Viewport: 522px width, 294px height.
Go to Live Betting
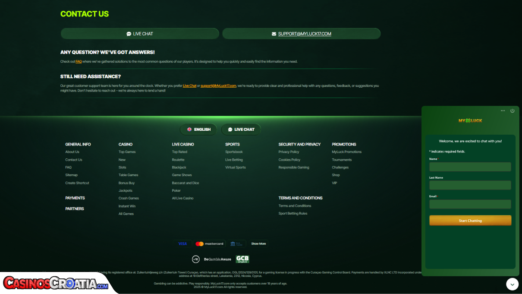tap(234, 160)
